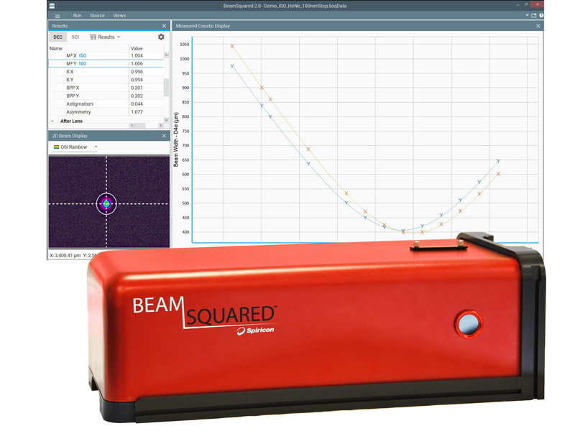Viewport: 575px width, 431px height.
Task: Open the Results dropdown
Action: pos(105,37)
